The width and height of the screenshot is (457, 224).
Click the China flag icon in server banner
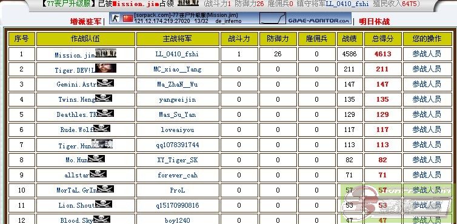(128, 18)
